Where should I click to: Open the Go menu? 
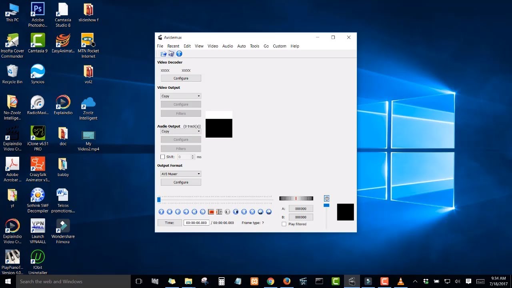click(x=266, y=46)
